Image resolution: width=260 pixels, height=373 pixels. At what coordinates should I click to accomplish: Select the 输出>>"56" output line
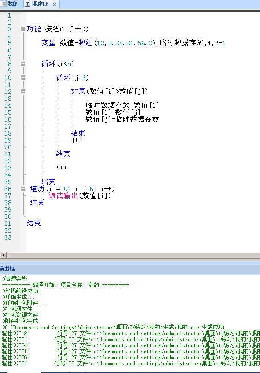tap(131, 357)
